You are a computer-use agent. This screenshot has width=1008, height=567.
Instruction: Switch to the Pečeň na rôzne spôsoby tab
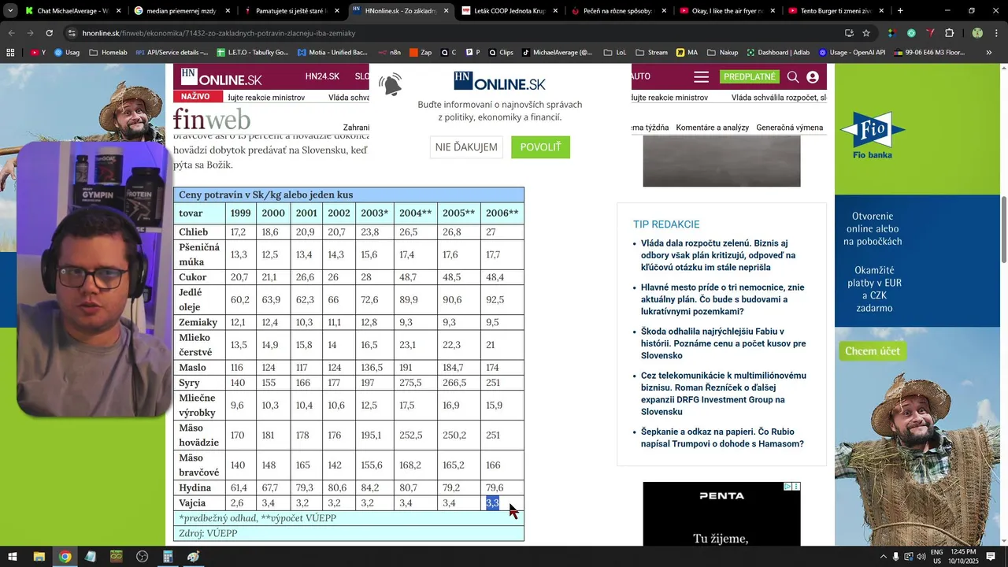tap(618, 11)
